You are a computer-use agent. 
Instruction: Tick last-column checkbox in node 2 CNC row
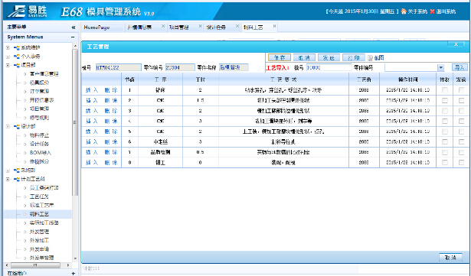[461, 100]
